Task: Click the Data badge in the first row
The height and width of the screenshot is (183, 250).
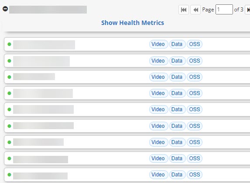Action: 177,44
